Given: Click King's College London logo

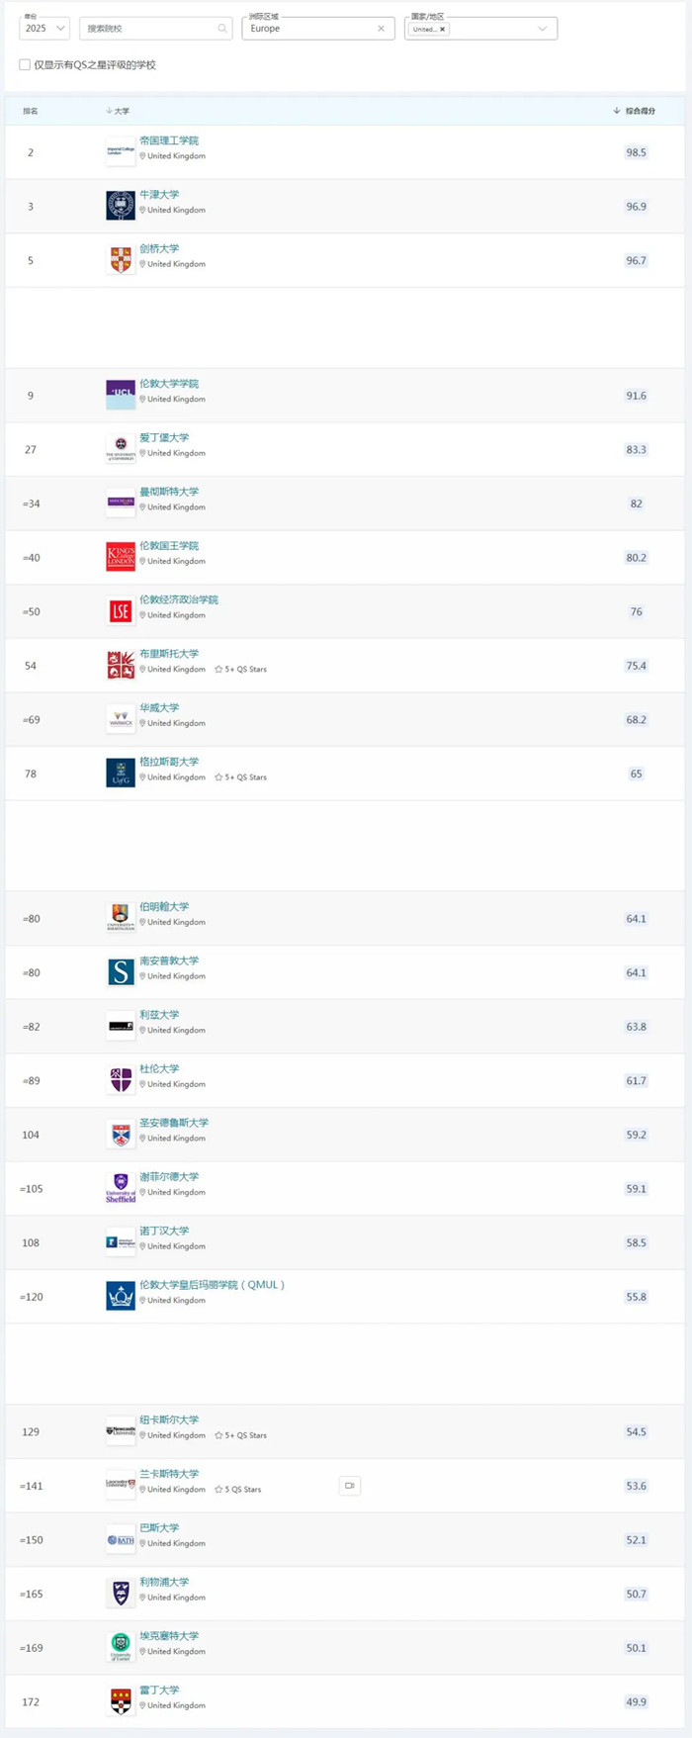Looking at the screenshot, I should (x=121, y=557).
